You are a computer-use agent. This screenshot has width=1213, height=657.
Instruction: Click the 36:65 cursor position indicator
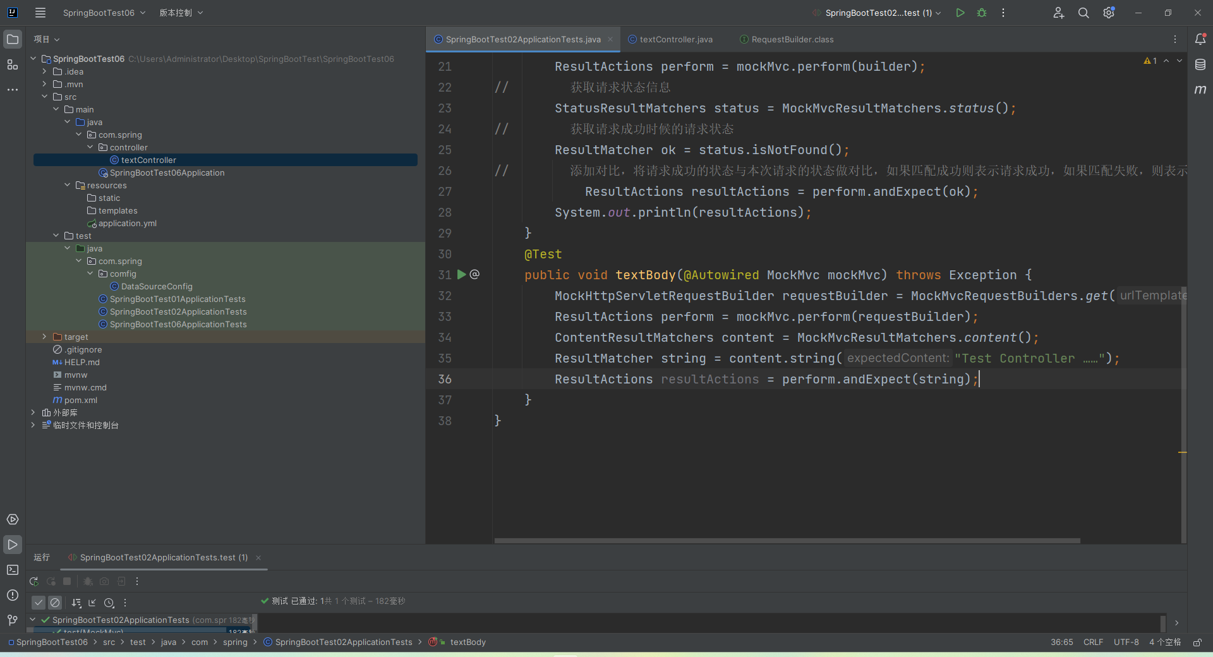(x=1061, y=642)
